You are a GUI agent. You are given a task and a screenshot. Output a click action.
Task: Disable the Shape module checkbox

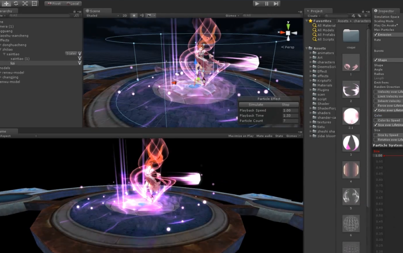(376, 60)
